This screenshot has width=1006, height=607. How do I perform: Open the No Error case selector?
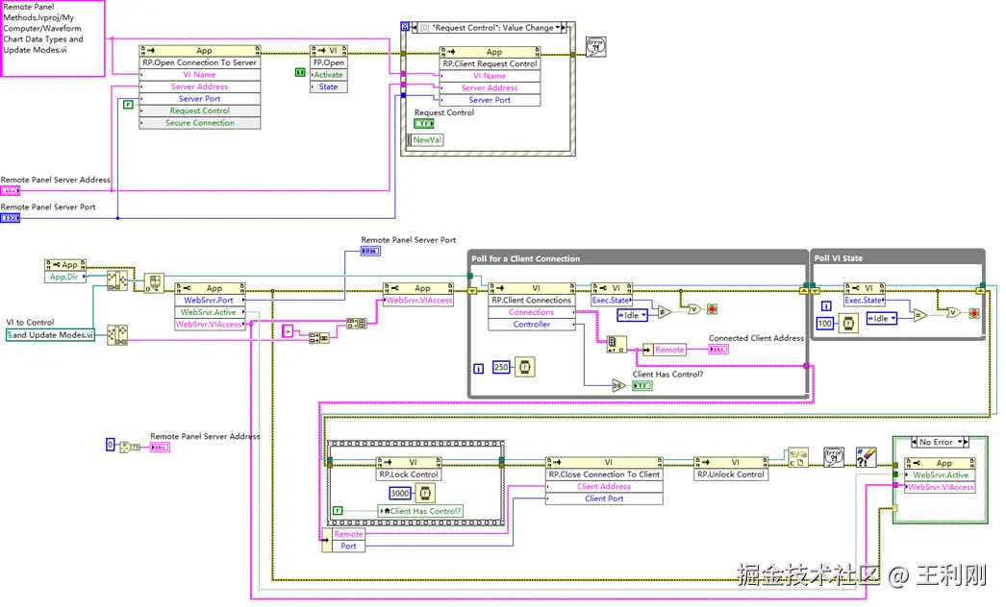tap(940, 442)
